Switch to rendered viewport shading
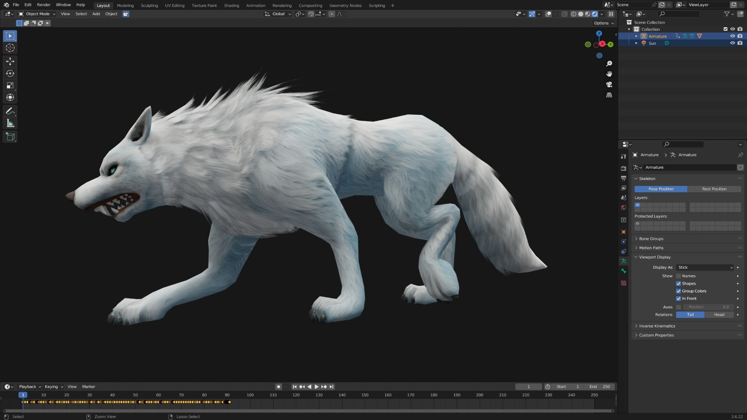This screenshot has height=420, width=747. (x=595, y=14)
